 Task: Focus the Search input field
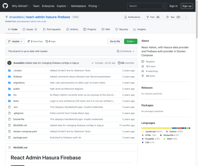pos(147,6)
